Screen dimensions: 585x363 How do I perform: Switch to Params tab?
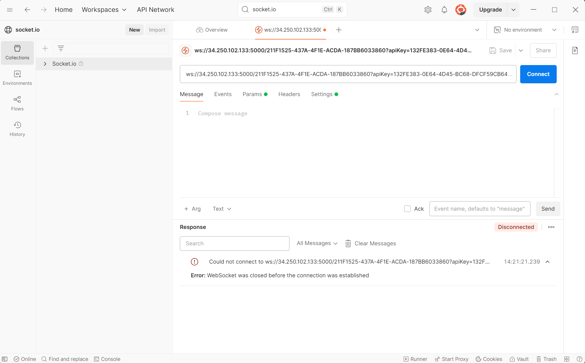(x=255, y=94)
